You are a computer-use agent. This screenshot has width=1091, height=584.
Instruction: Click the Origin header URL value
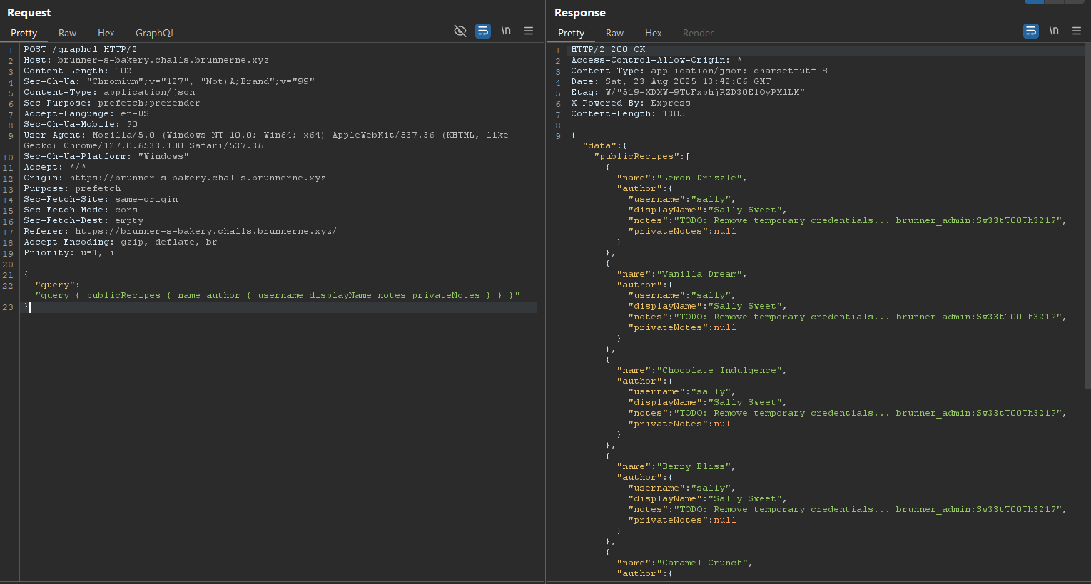click(198, 178)
